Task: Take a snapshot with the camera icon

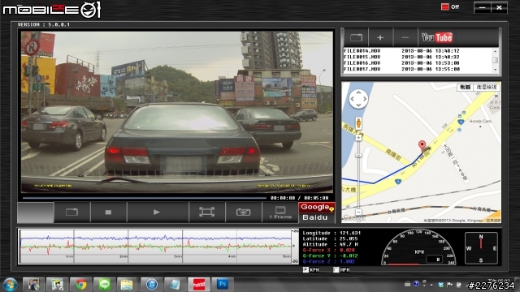Action: click(x=244, y=213)
